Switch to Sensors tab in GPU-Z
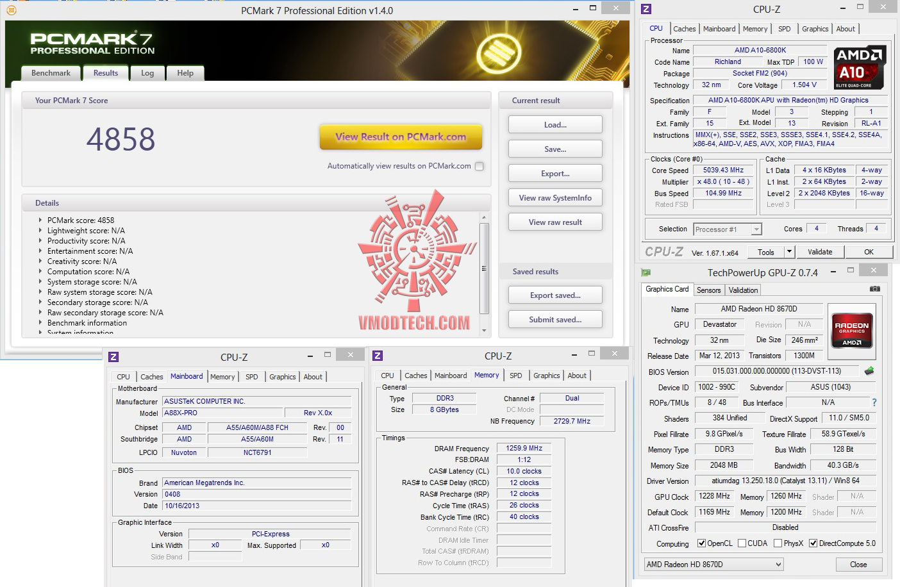 709,290
